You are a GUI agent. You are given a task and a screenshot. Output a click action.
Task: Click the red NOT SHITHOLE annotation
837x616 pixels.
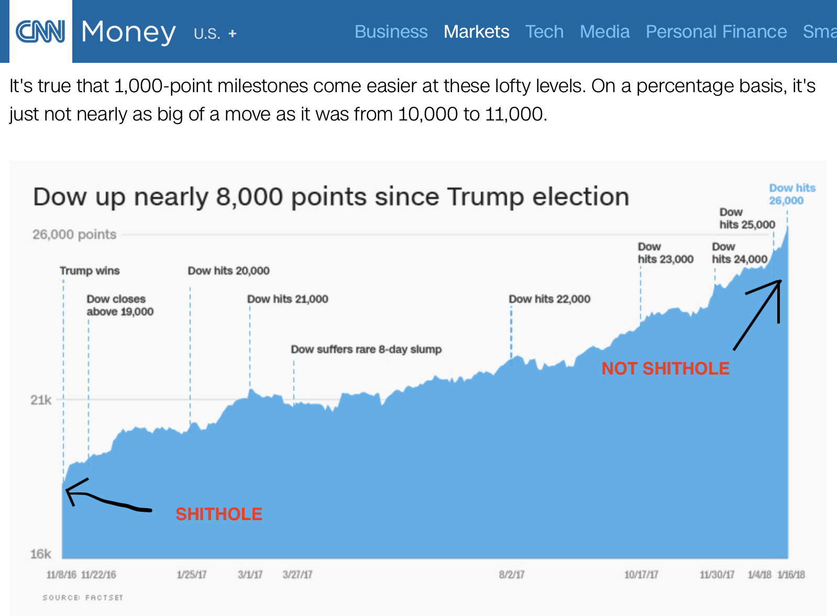(x=665, y=369)
